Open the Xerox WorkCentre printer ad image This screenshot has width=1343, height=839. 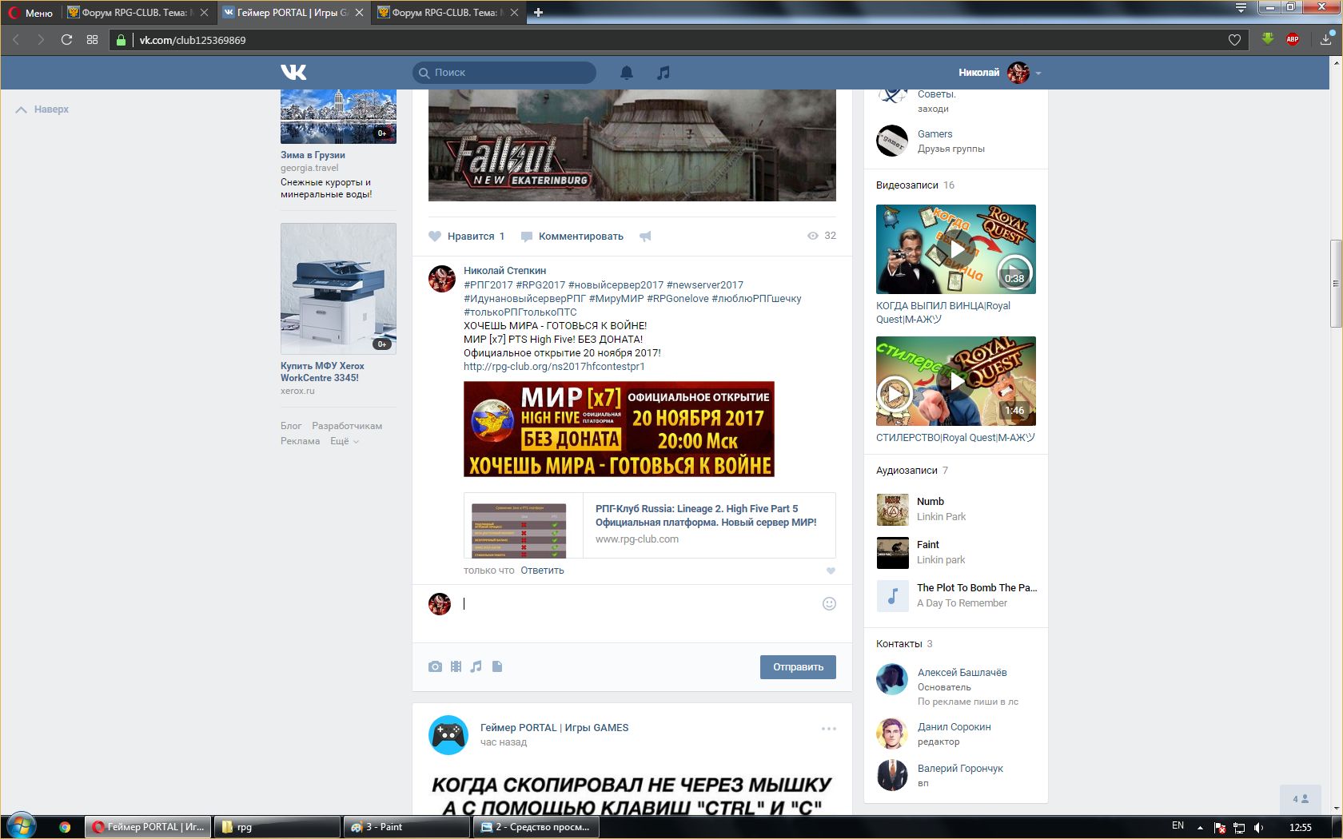pyautogui.click(x=338, y=288)
